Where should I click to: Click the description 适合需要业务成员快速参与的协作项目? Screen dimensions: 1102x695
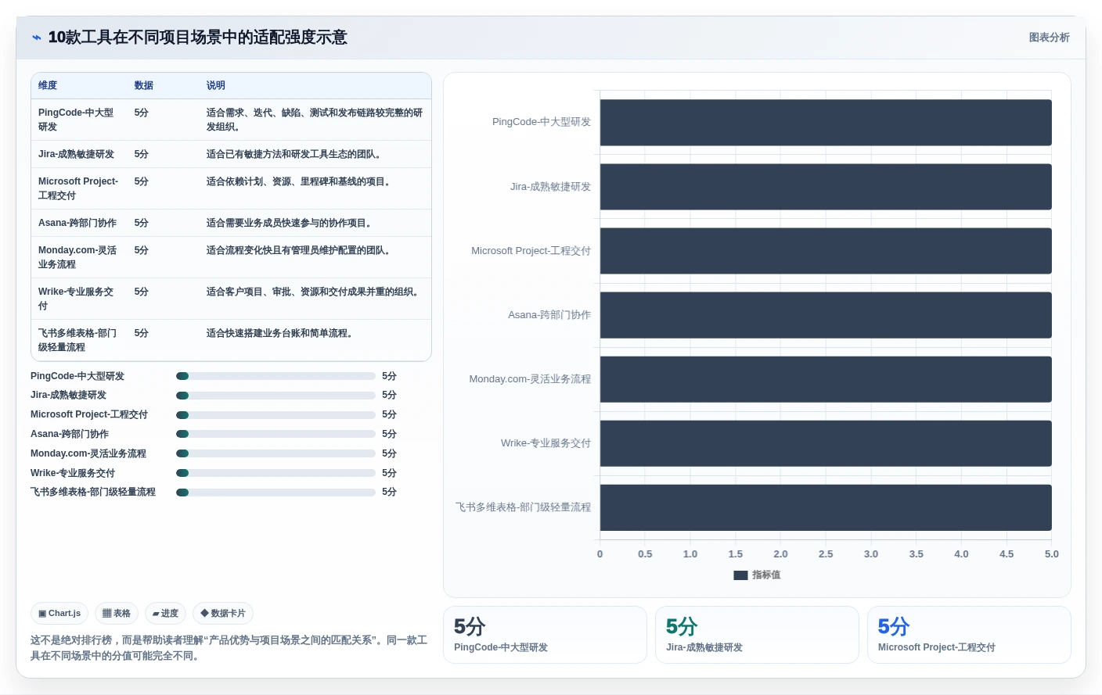tap(291, 223)
